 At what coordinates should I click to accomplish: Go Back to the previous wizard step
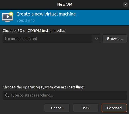pyautogui.click(x=86, y=108)
